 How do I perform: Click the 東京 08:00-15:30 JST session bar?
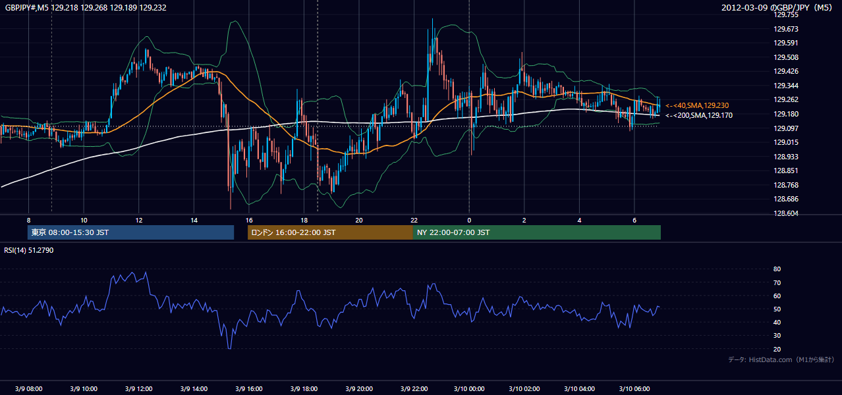(x=130, y=232)
